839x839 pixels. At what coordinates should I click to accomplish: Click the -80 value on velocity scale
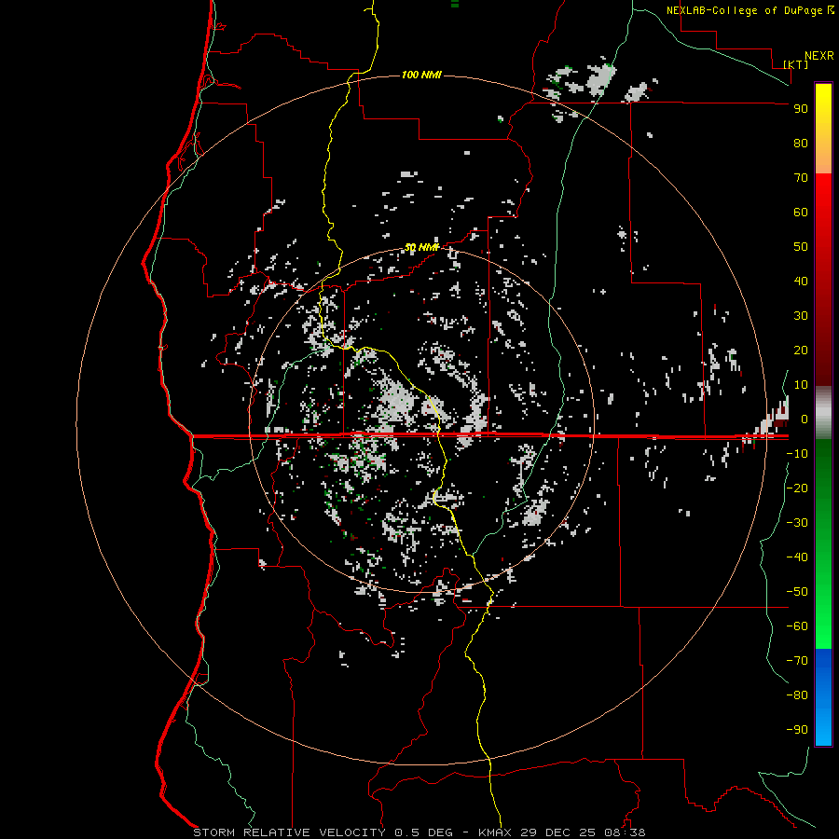click(797, 695)
